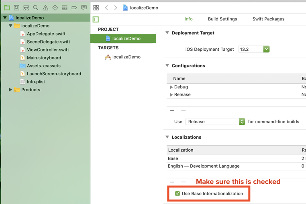The image size is (306, 204).
Task: Collapse the Localizations section
Action: point(167,137)
